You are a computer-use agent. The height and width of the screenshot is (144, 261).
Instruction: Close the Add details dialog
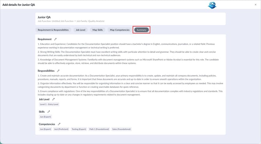pos(256,5)
